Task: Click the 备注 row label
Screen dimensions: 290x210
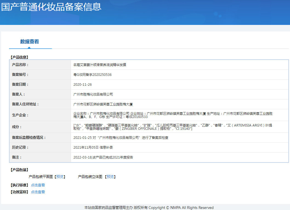Action: pos(17,157)
